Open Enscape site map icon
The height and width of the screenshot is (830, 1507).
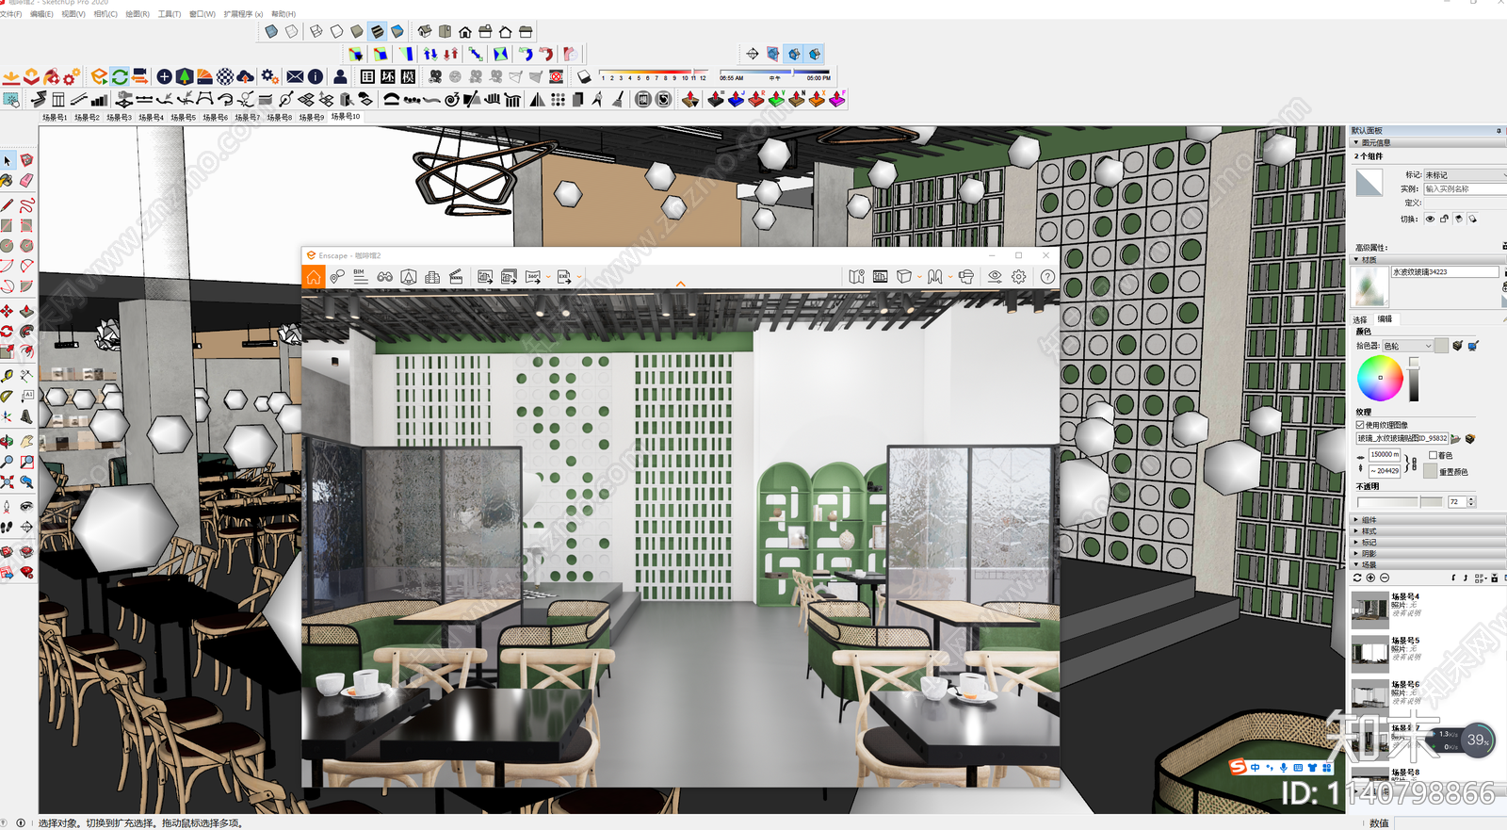856,276
